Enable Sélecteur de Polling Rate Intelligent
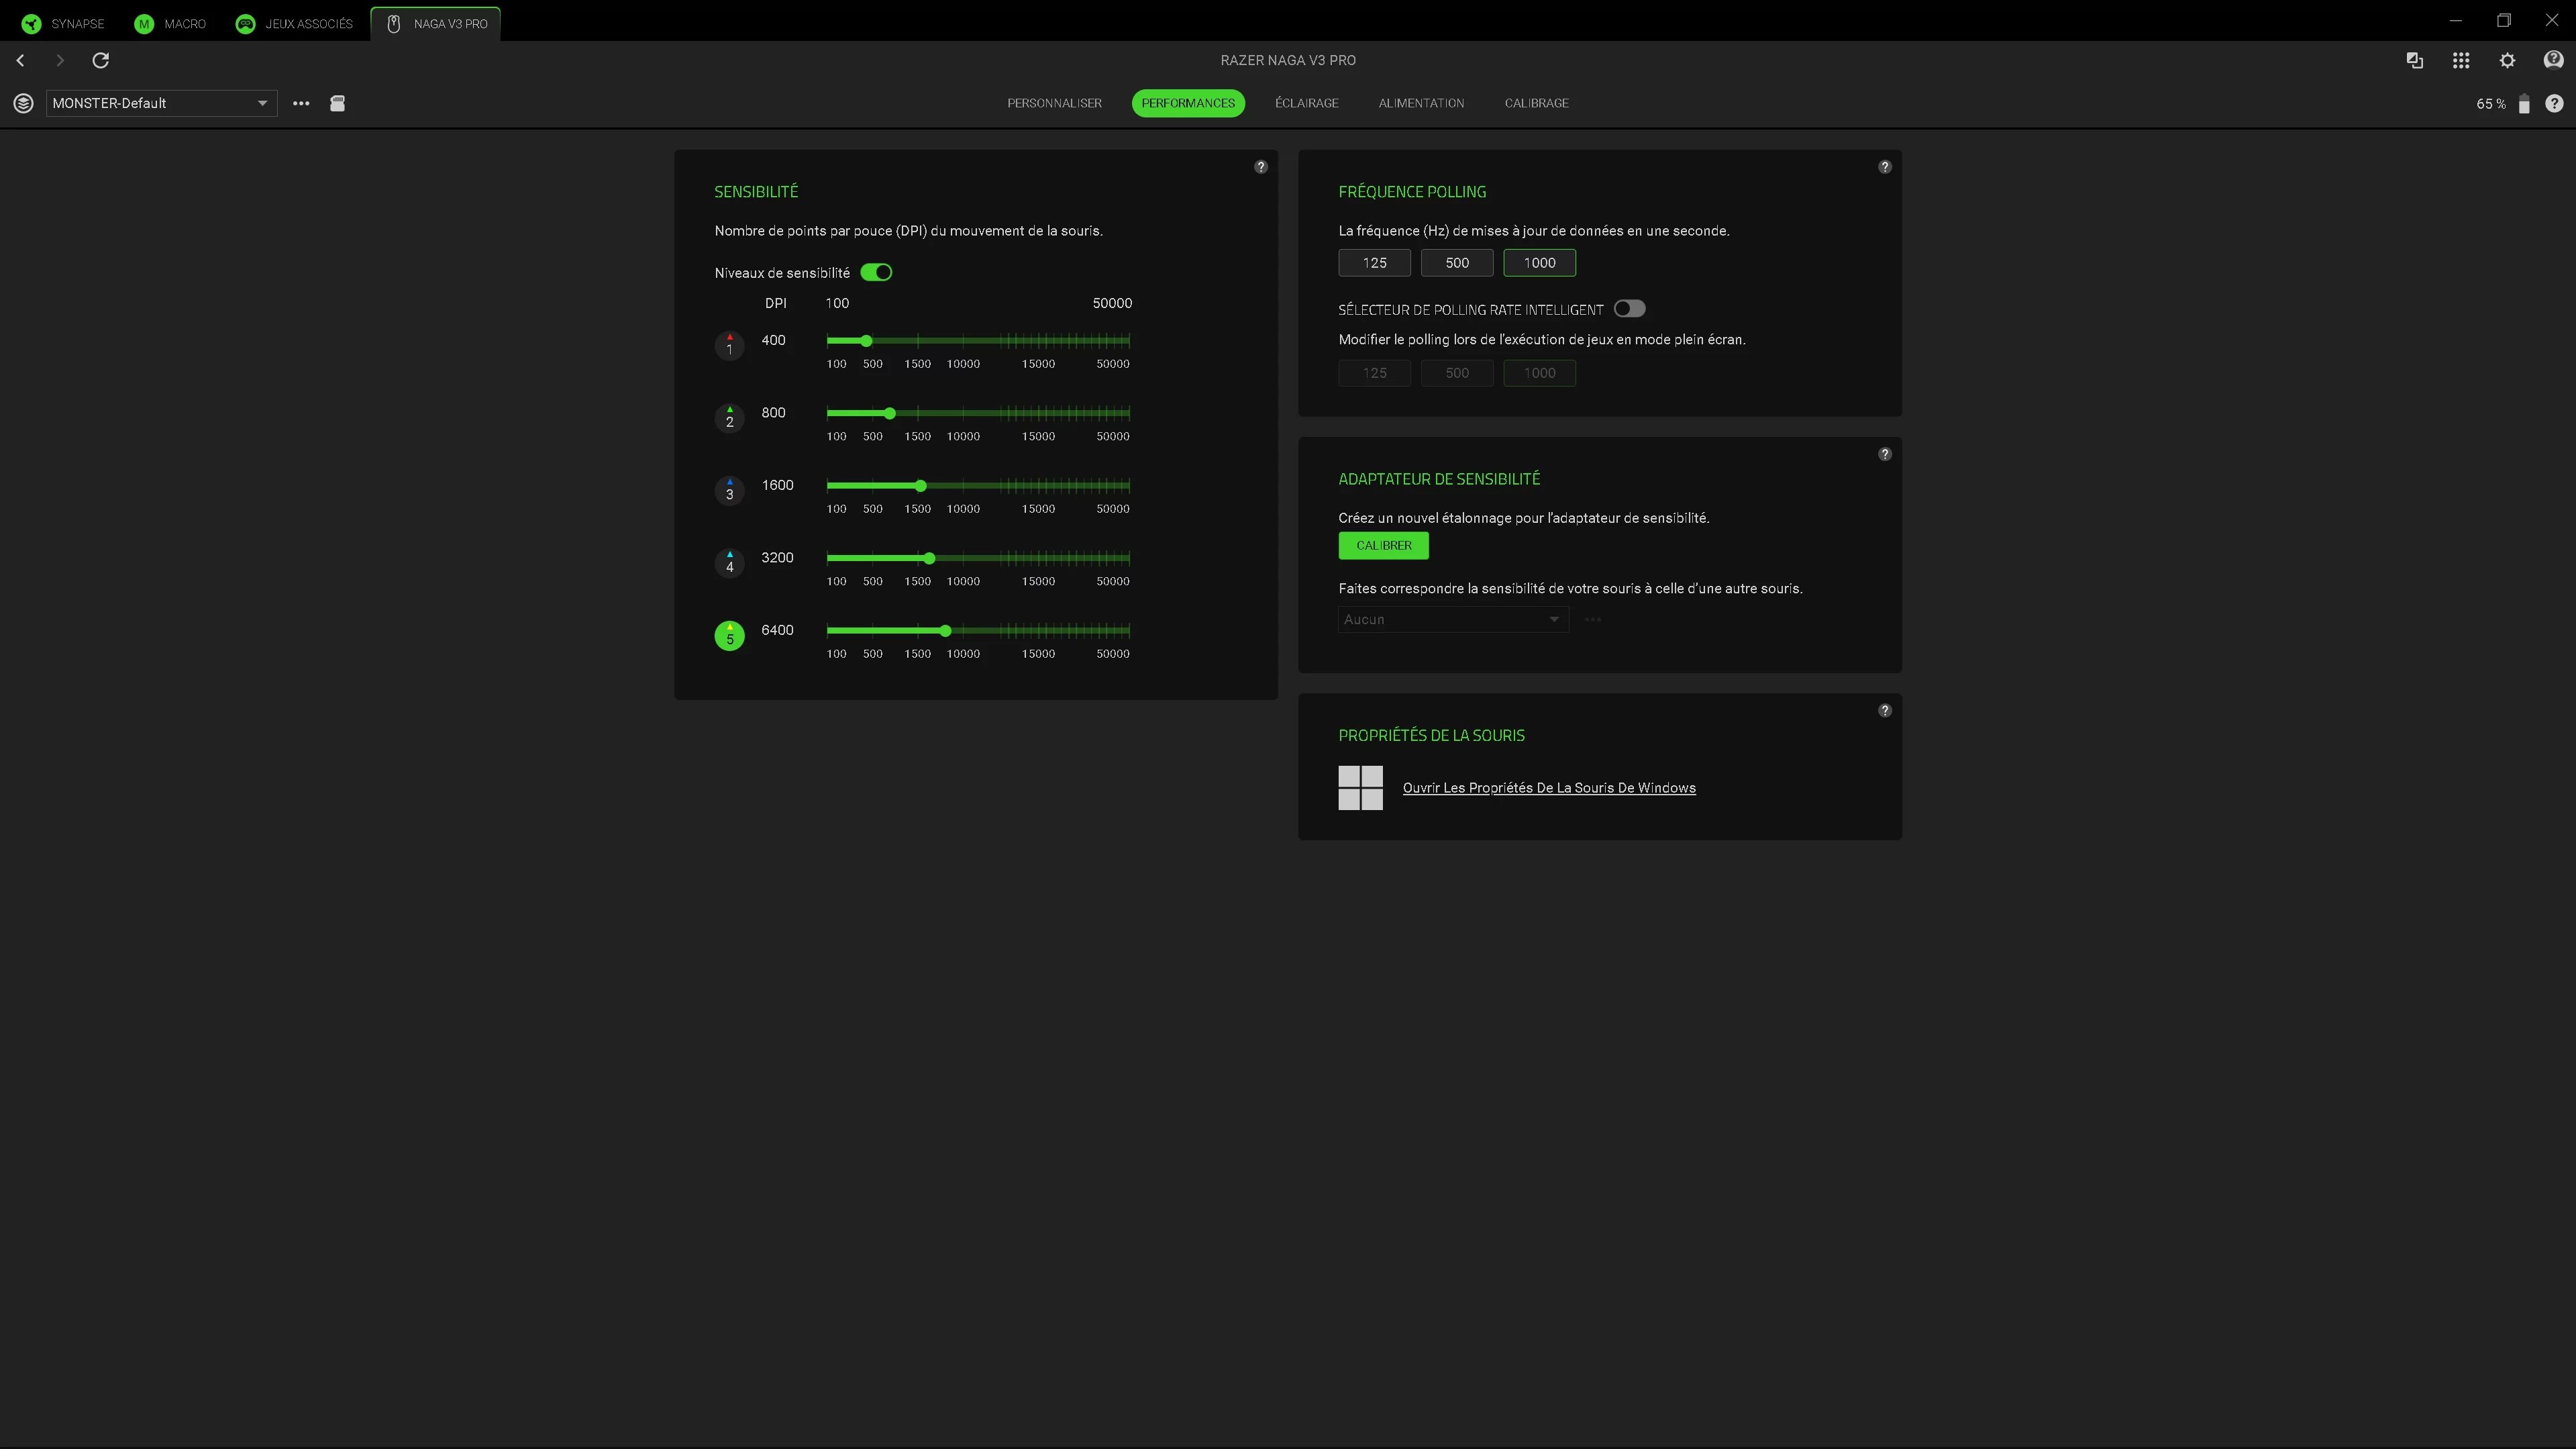This screenshot has height=1449, width=2576. click(x=1630, y=309)
